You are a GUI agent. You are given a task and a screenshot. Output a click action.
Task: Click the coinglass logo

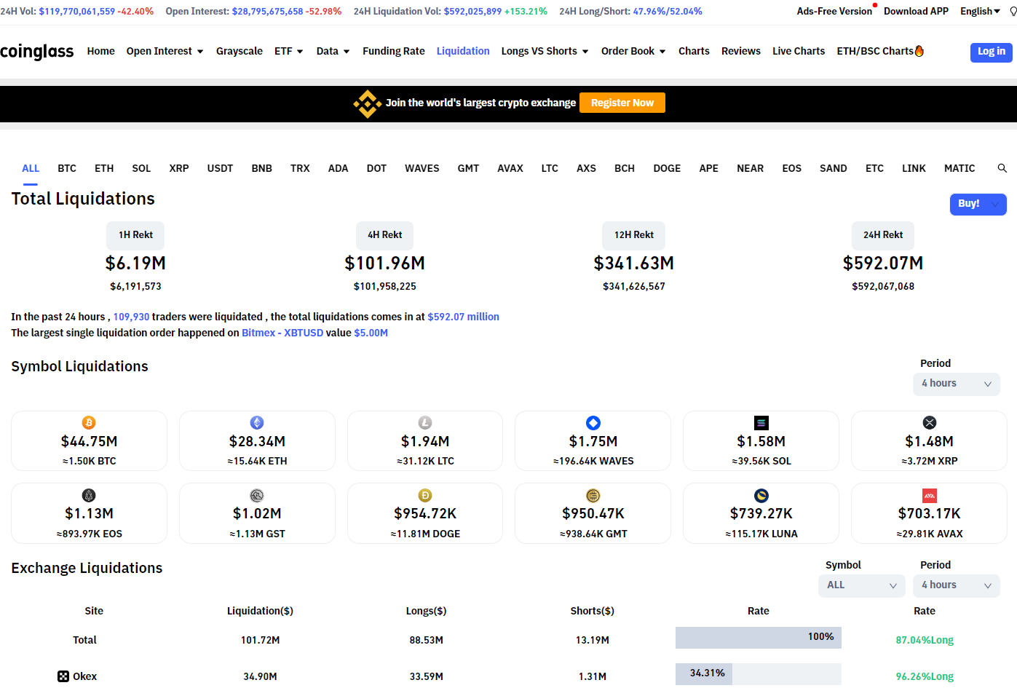pos(37,52)
